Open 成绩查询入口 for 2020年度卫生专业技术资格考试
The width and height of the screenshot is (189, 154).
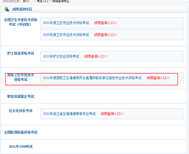coord(106,35)
